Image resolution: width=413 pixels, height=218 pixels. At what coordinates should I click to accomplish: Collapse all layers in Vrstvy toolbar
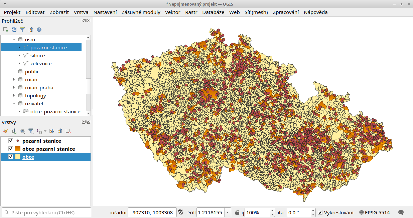point(60,131)
